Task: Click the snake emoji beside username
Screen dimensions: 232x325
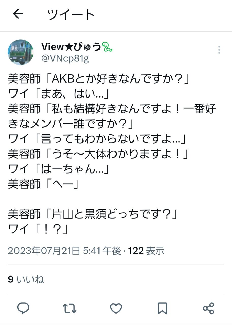Action: coord(107,47)
